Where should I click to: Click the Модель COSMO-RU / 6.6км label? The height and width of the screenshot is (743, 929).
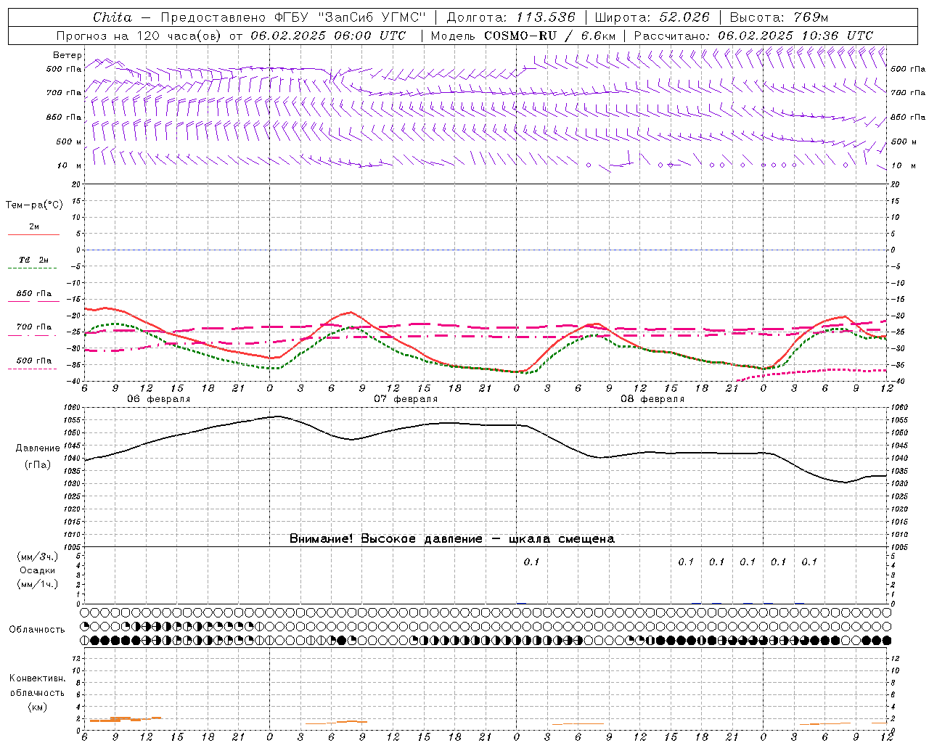pyautogui.click(x=523, y=36)
